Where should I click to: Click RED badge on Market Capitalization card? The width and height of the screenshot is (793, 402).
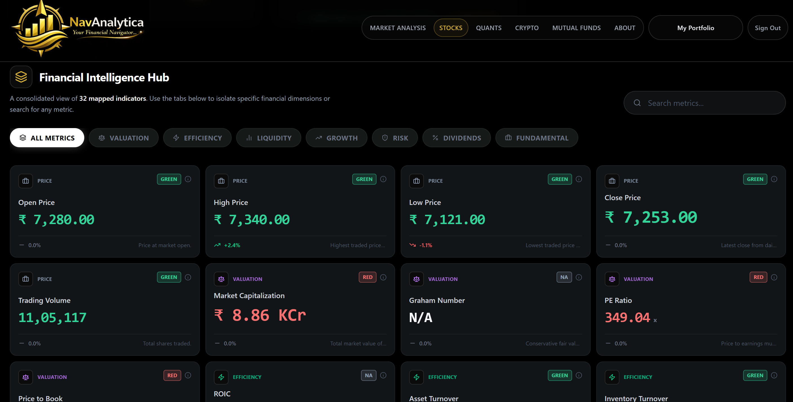click(x=367, y=278)
